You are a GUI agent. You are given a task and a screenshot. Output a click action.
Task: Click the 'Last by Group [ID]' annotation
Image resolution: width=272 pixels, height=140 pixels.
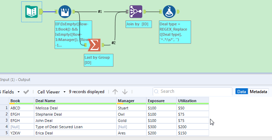tap(99, 60)
